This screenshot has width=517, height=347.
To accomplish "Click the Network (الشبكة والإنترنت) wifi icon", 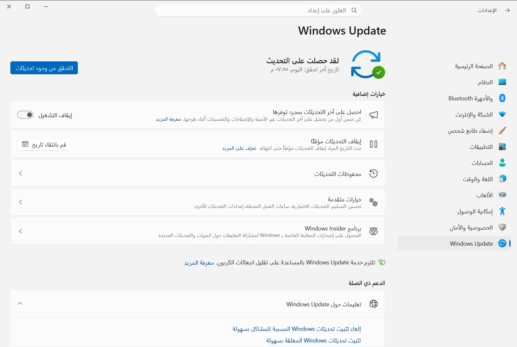I will [502, 114].
